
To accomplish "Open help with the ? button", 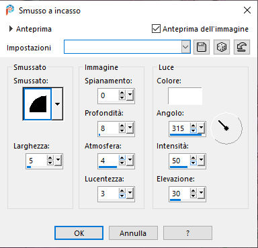I will click(x=187, y=233).
